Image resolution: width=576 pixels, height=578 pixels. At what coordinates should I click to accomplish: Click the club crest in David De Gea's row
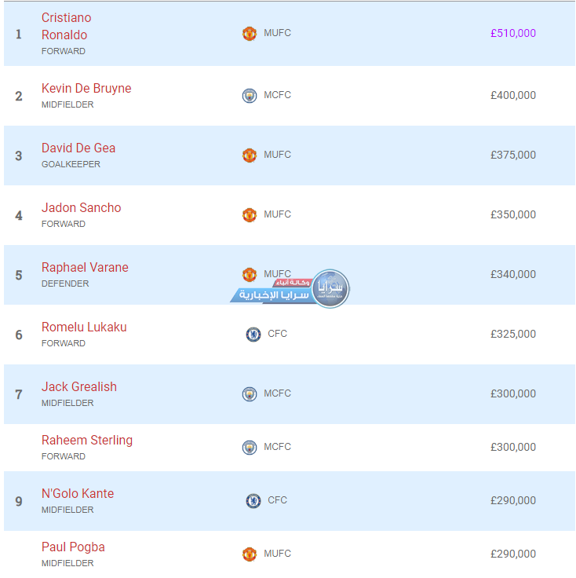point(249,155)
